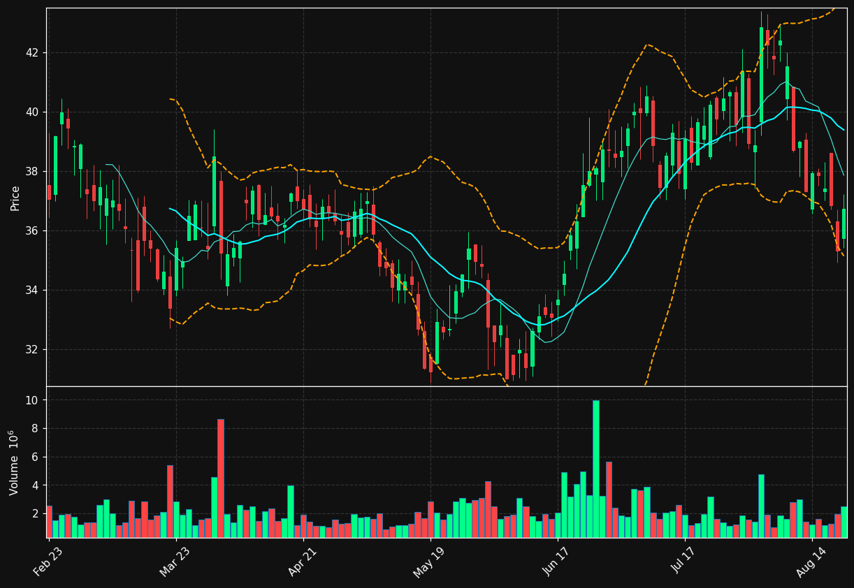
Task: Click the 34 price tick label
Action: point(33,291)
